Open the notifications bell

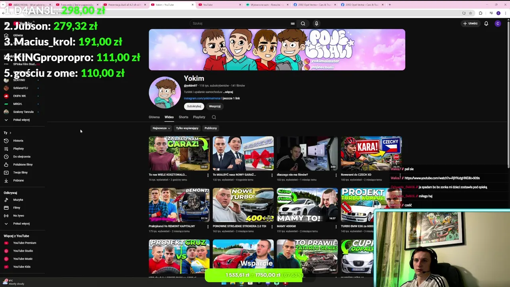pos(486,24)
